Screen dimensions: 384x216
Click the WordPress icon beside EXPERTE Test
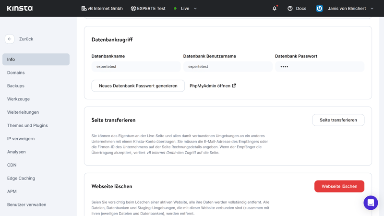(x=133, y=8)
